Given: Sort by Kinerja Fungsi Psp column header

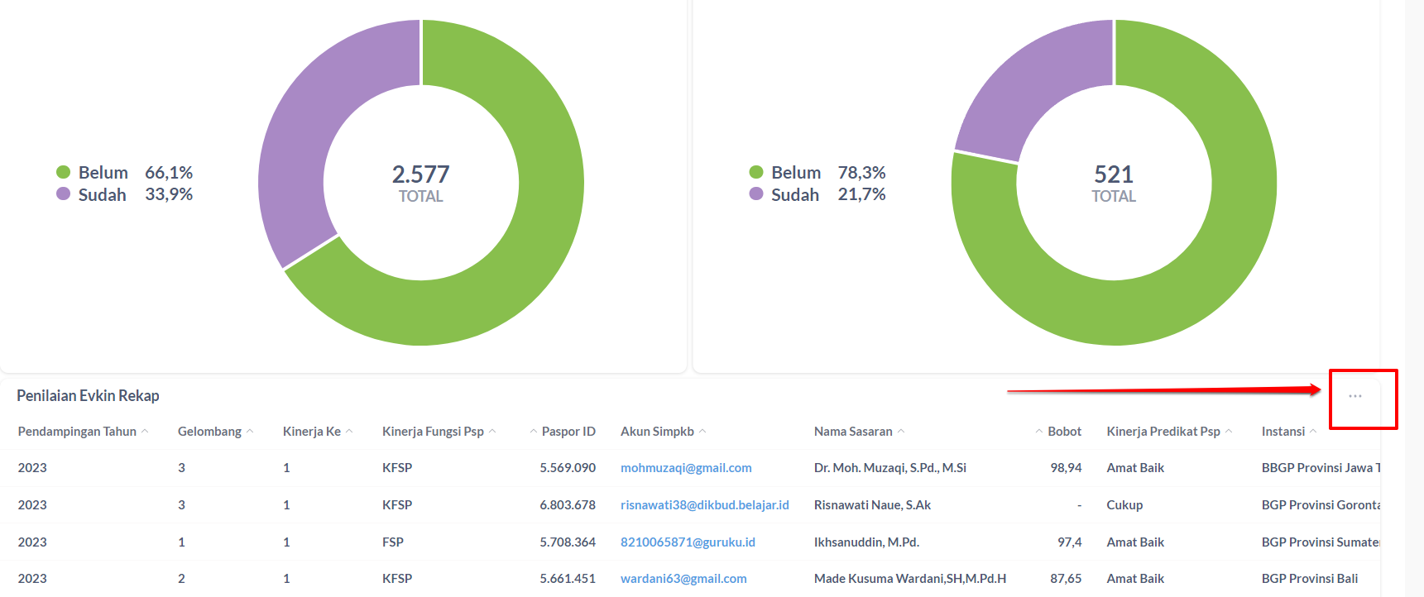Looking at the screenshot, I should tap(439, 432).
